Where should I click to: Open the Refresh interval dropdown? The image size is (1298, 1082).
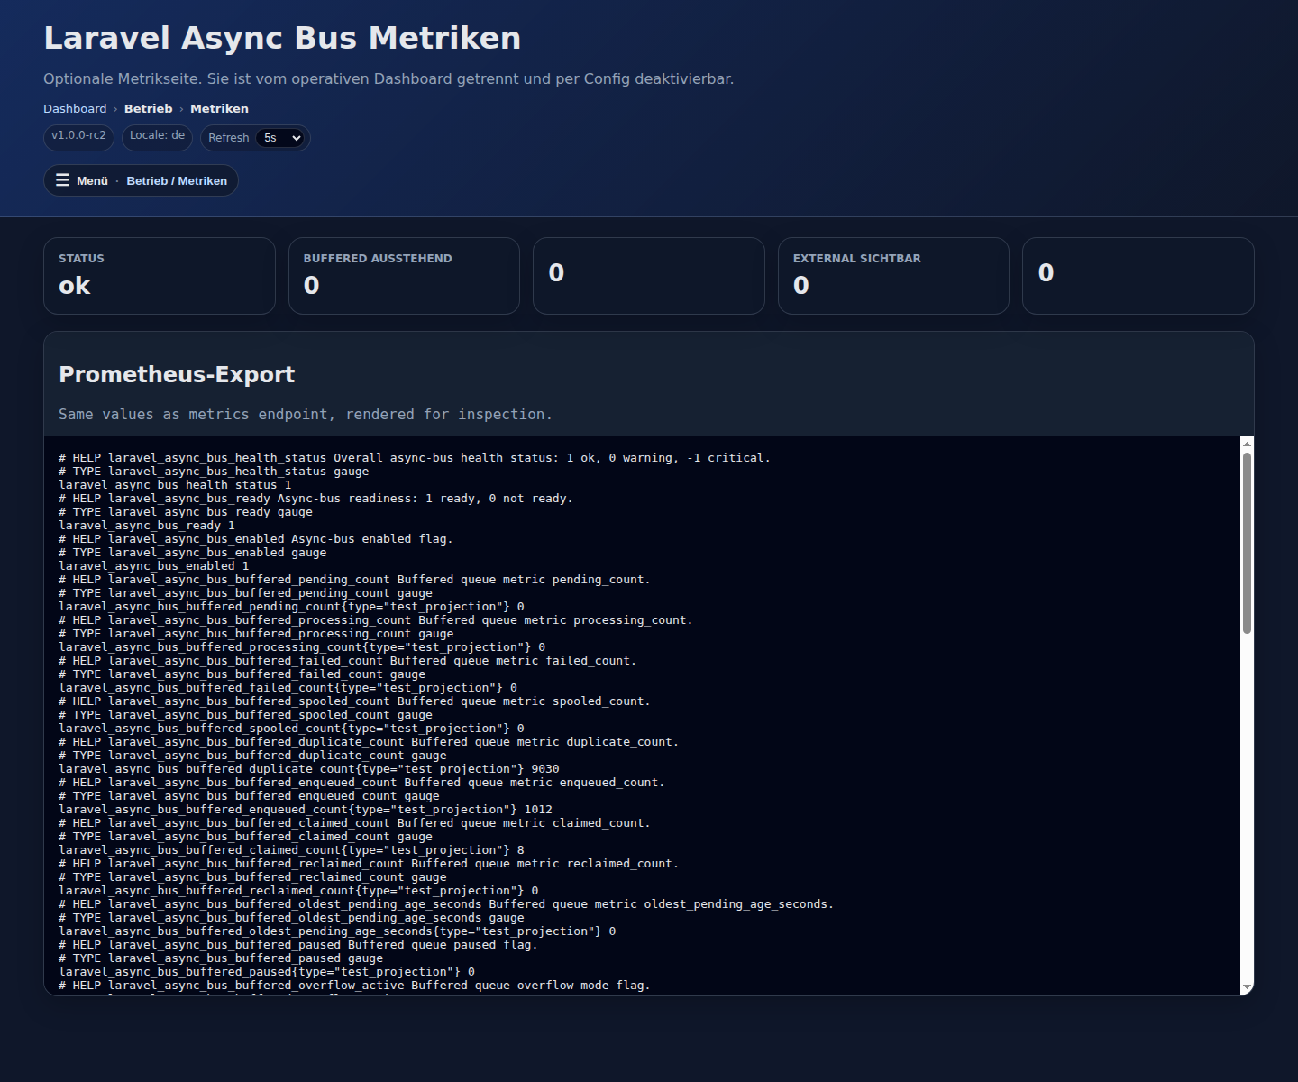[x=281, y=138]
